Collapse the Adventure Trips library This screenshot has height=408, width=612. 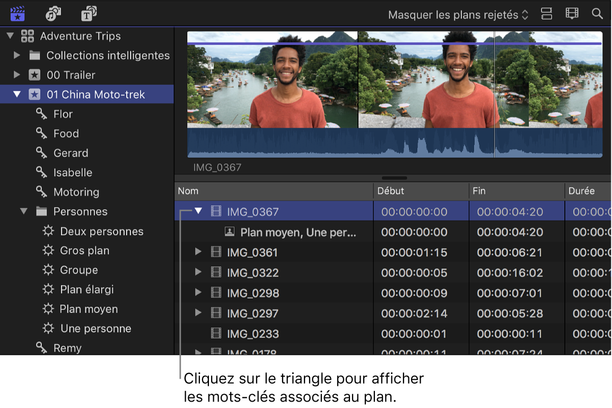coord(9,36)
